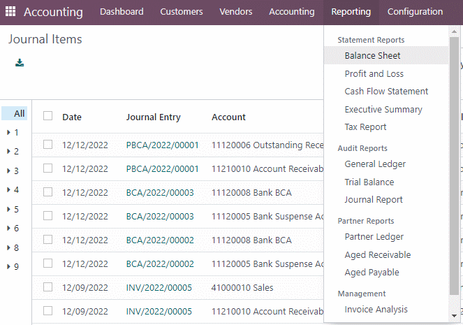The width and height of the screenshot is (463, 325).
Task: Check the BCA/2022/00002 Bank Suspense row
Action: 47,263
